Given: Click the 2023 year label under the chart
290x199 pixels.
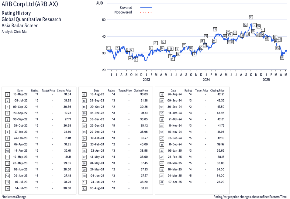Looking at the screenshot, I should tap(146, 80).
